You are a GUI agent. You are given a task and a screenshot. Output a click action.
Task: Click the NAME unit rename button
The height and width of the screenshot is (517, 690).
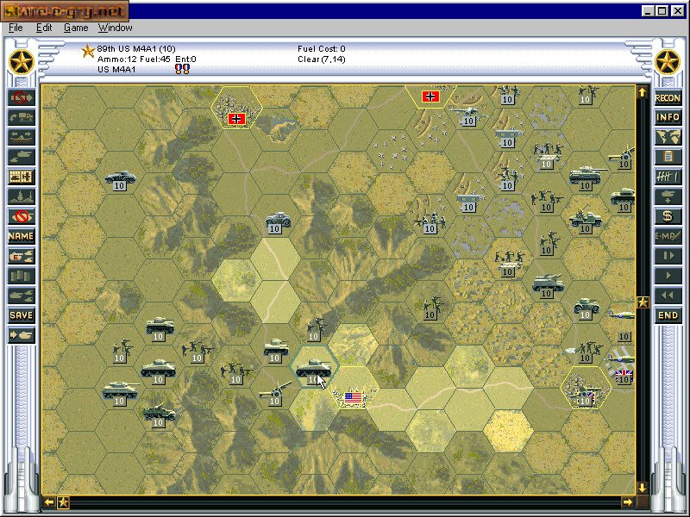[21, 236]
